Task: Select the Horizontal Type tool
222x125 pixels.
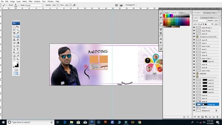Action: tap(18, 49)
